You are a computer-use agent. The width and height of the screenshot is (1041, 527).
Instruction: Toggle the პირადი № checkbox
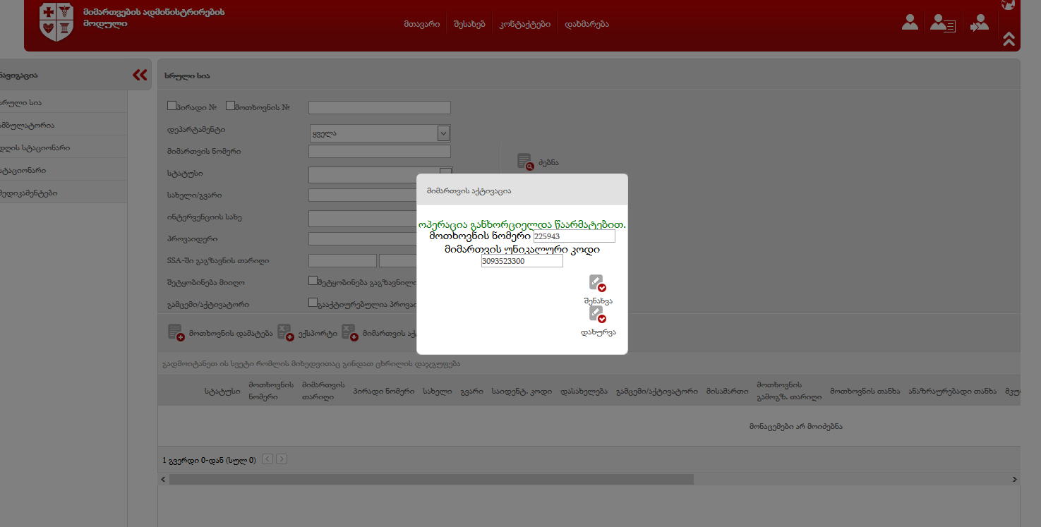point(172,106)
